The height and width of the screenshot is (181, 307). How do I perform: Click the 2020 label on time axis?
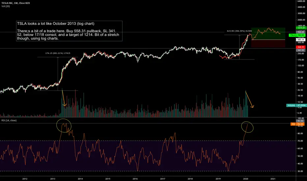(245, 179)
